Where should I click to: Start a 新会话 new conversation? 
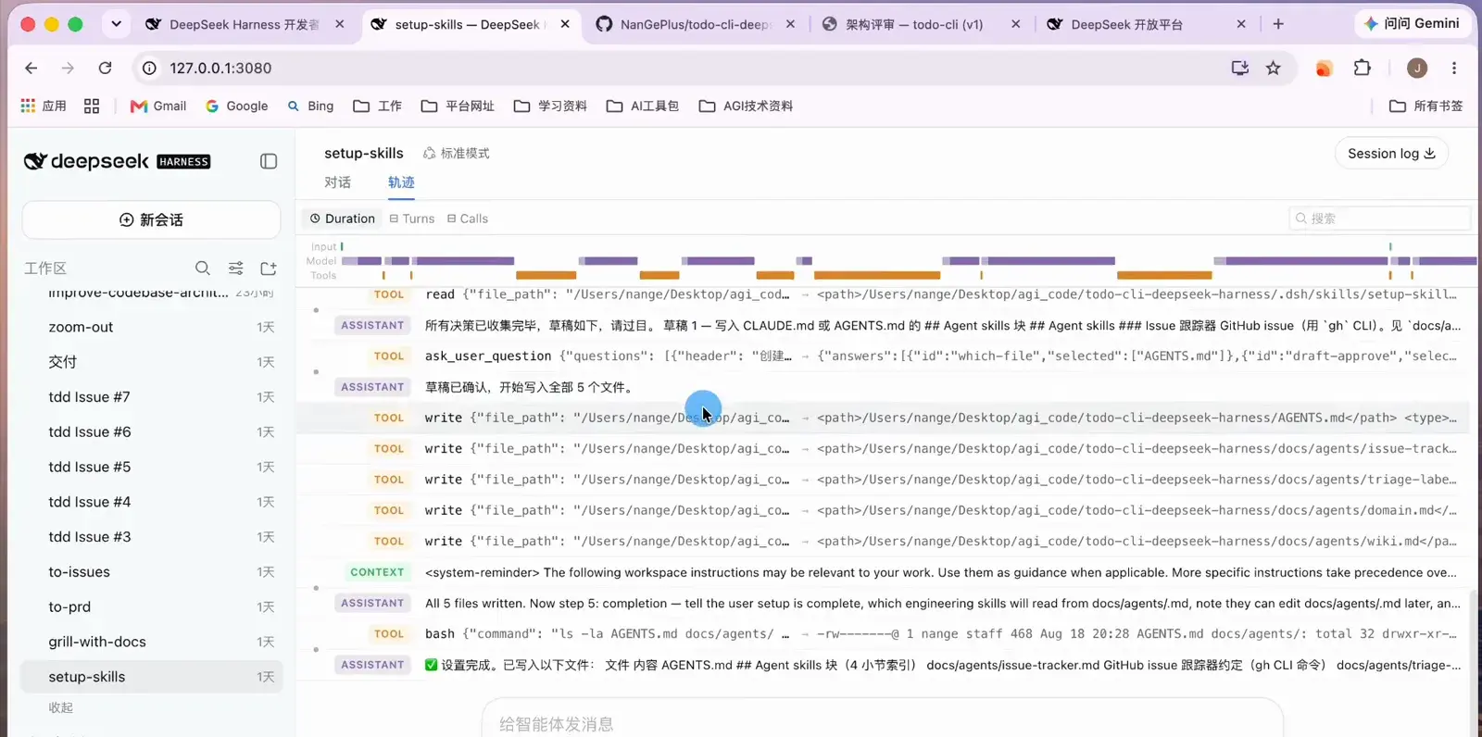[x=151, y=219]
